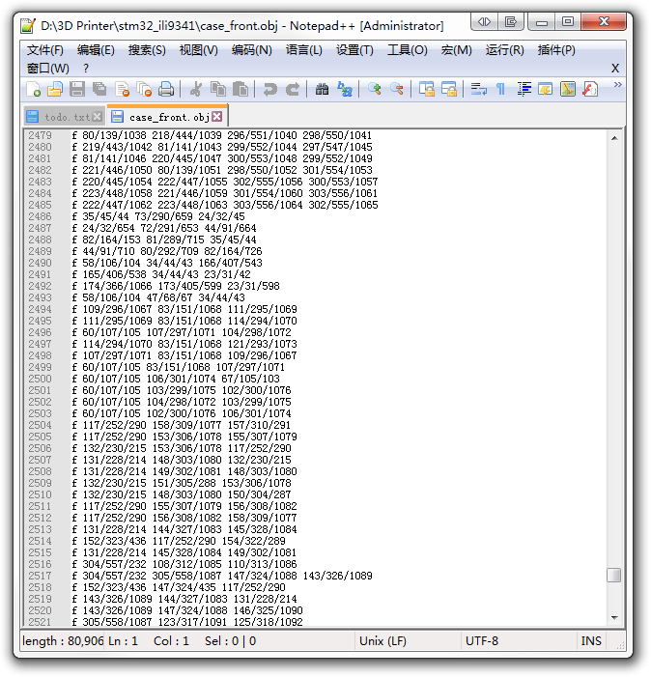Viewport: 651px width, 677px height.
Task: Create a new file from the toolbar
Action: tap(34, 90)
